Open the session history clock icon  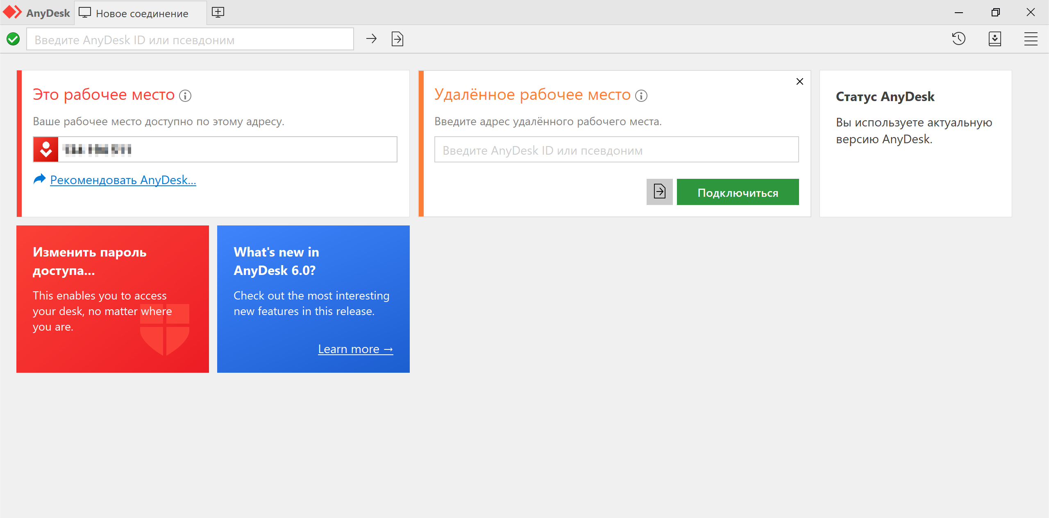[958, 39]
